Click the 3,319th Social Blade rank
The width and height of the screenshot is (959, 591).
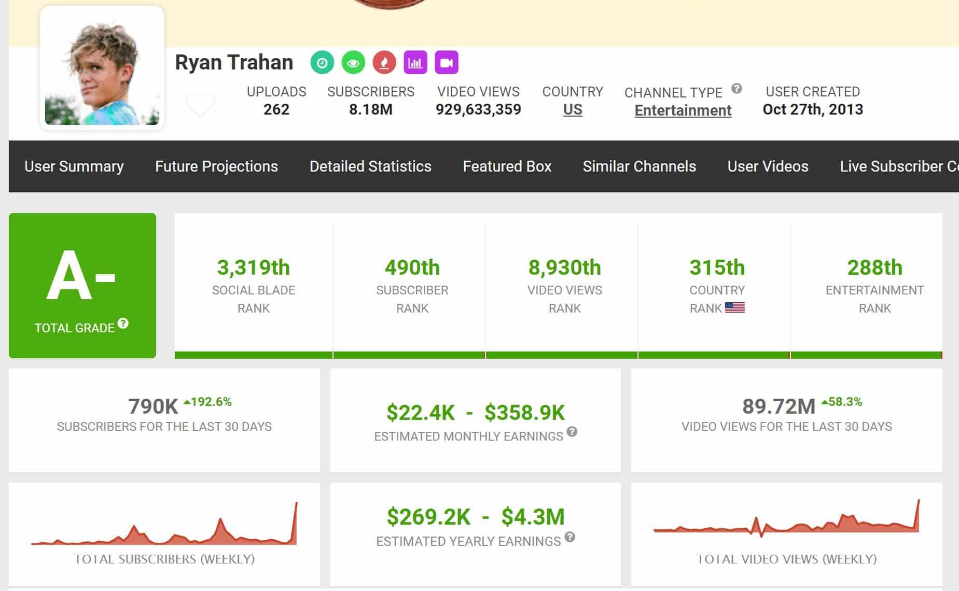(254, 268)
